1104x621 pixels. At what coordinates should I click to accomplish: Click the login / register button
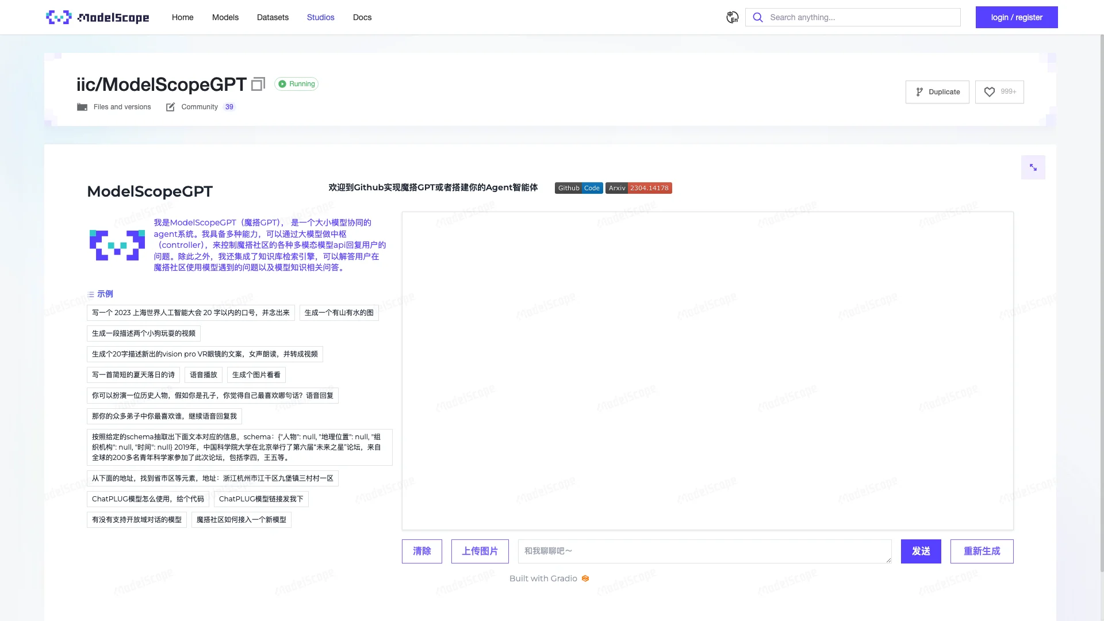click(x=1017, y=17)
